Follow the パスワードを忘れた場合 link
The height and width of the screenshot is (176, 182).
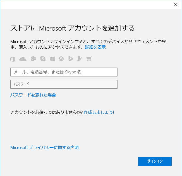[x=33, y=95]
